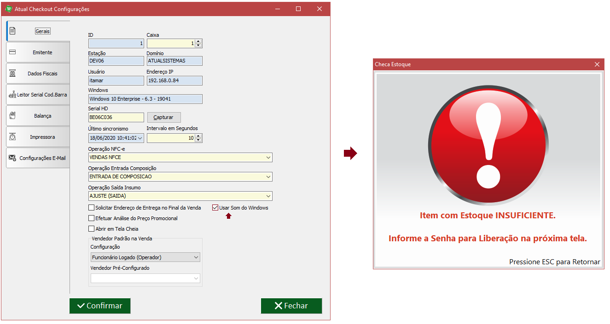
Task: Open the Último sincronismo date dropdown
Action: pyautogui.click(x=140, y=138)
